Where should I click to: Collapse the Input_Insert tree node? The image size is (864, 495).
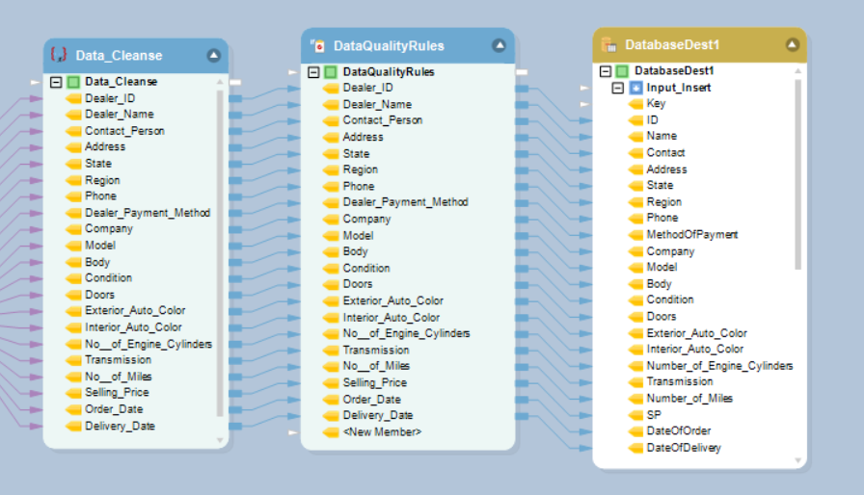coord(619,88)
